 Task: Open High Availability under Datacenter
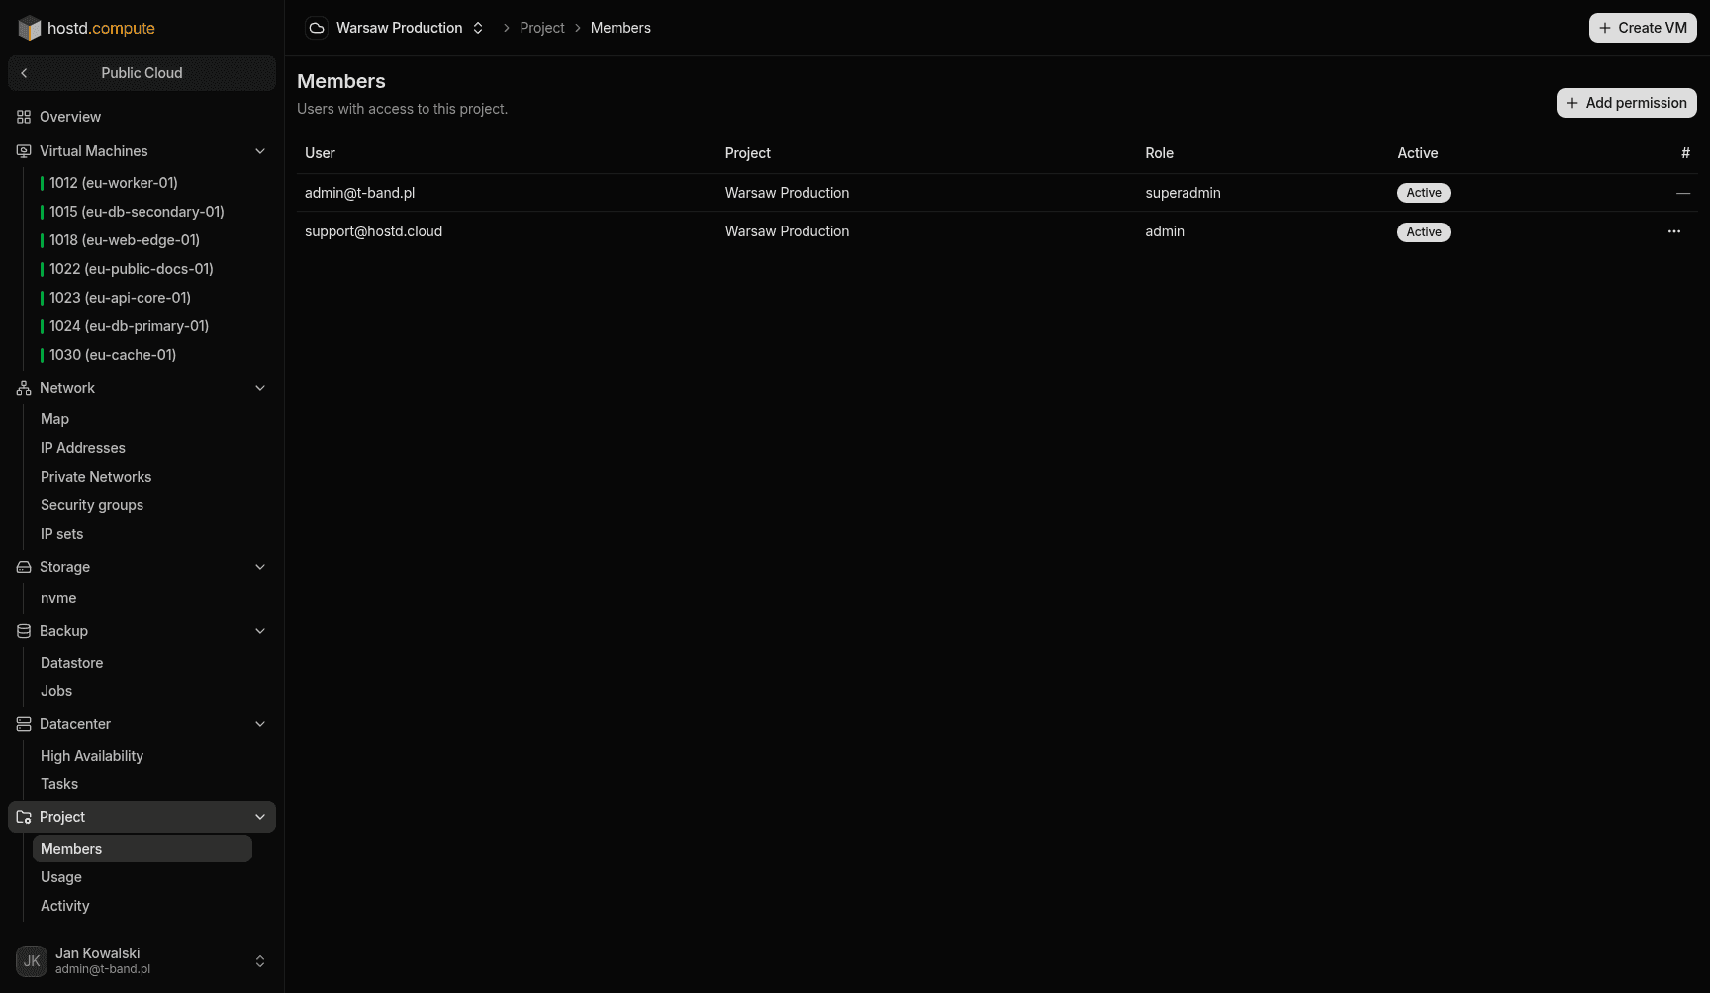142,756
